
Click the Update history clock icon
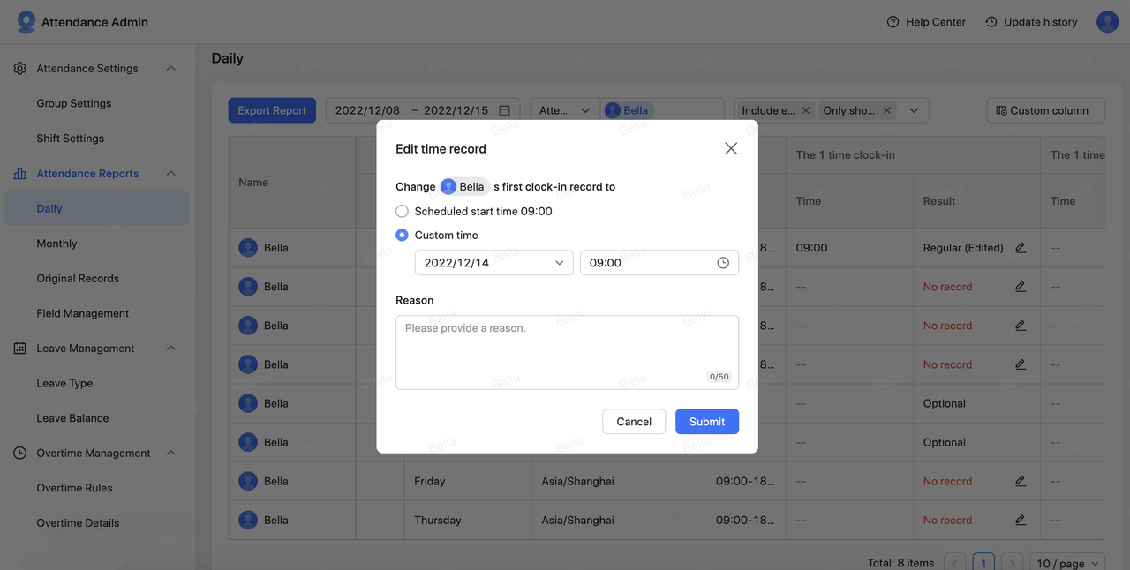[x=991, y=22]
